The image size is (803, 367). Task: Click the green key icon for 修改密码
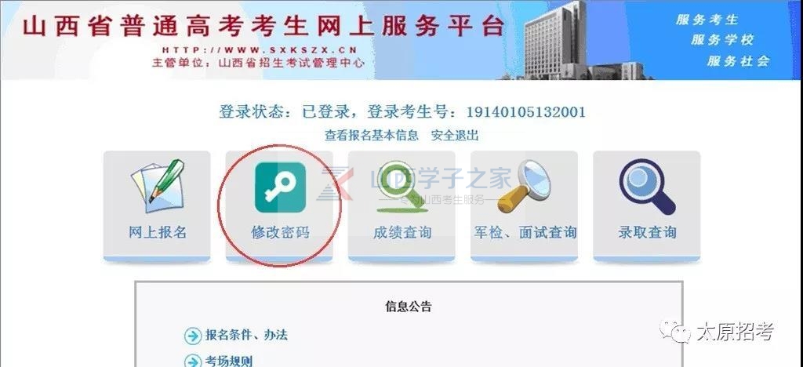coord(280,187)
